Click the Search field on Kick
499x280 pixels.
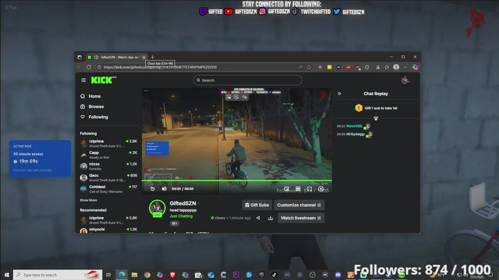pos(248,80)
